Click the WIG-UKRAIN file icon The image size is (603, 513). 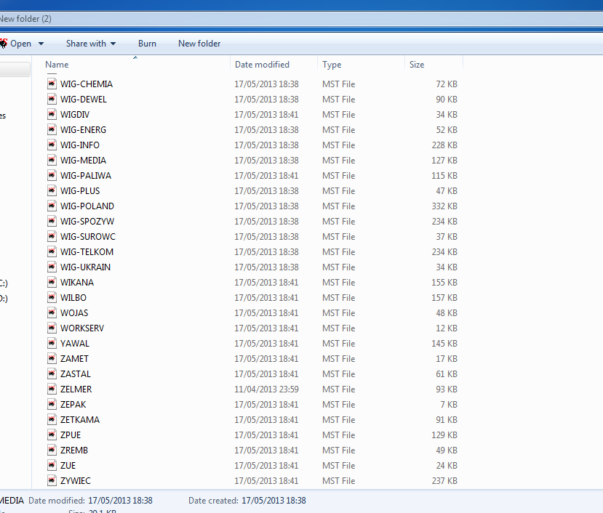(x=52, y=267)
